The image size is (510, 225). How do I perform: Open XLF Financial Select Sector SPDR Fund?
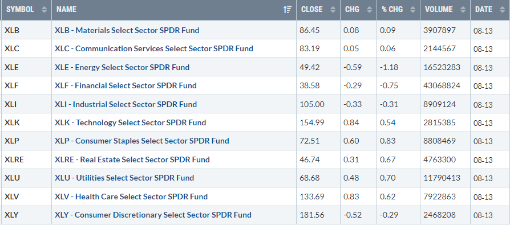click(126, 85)
